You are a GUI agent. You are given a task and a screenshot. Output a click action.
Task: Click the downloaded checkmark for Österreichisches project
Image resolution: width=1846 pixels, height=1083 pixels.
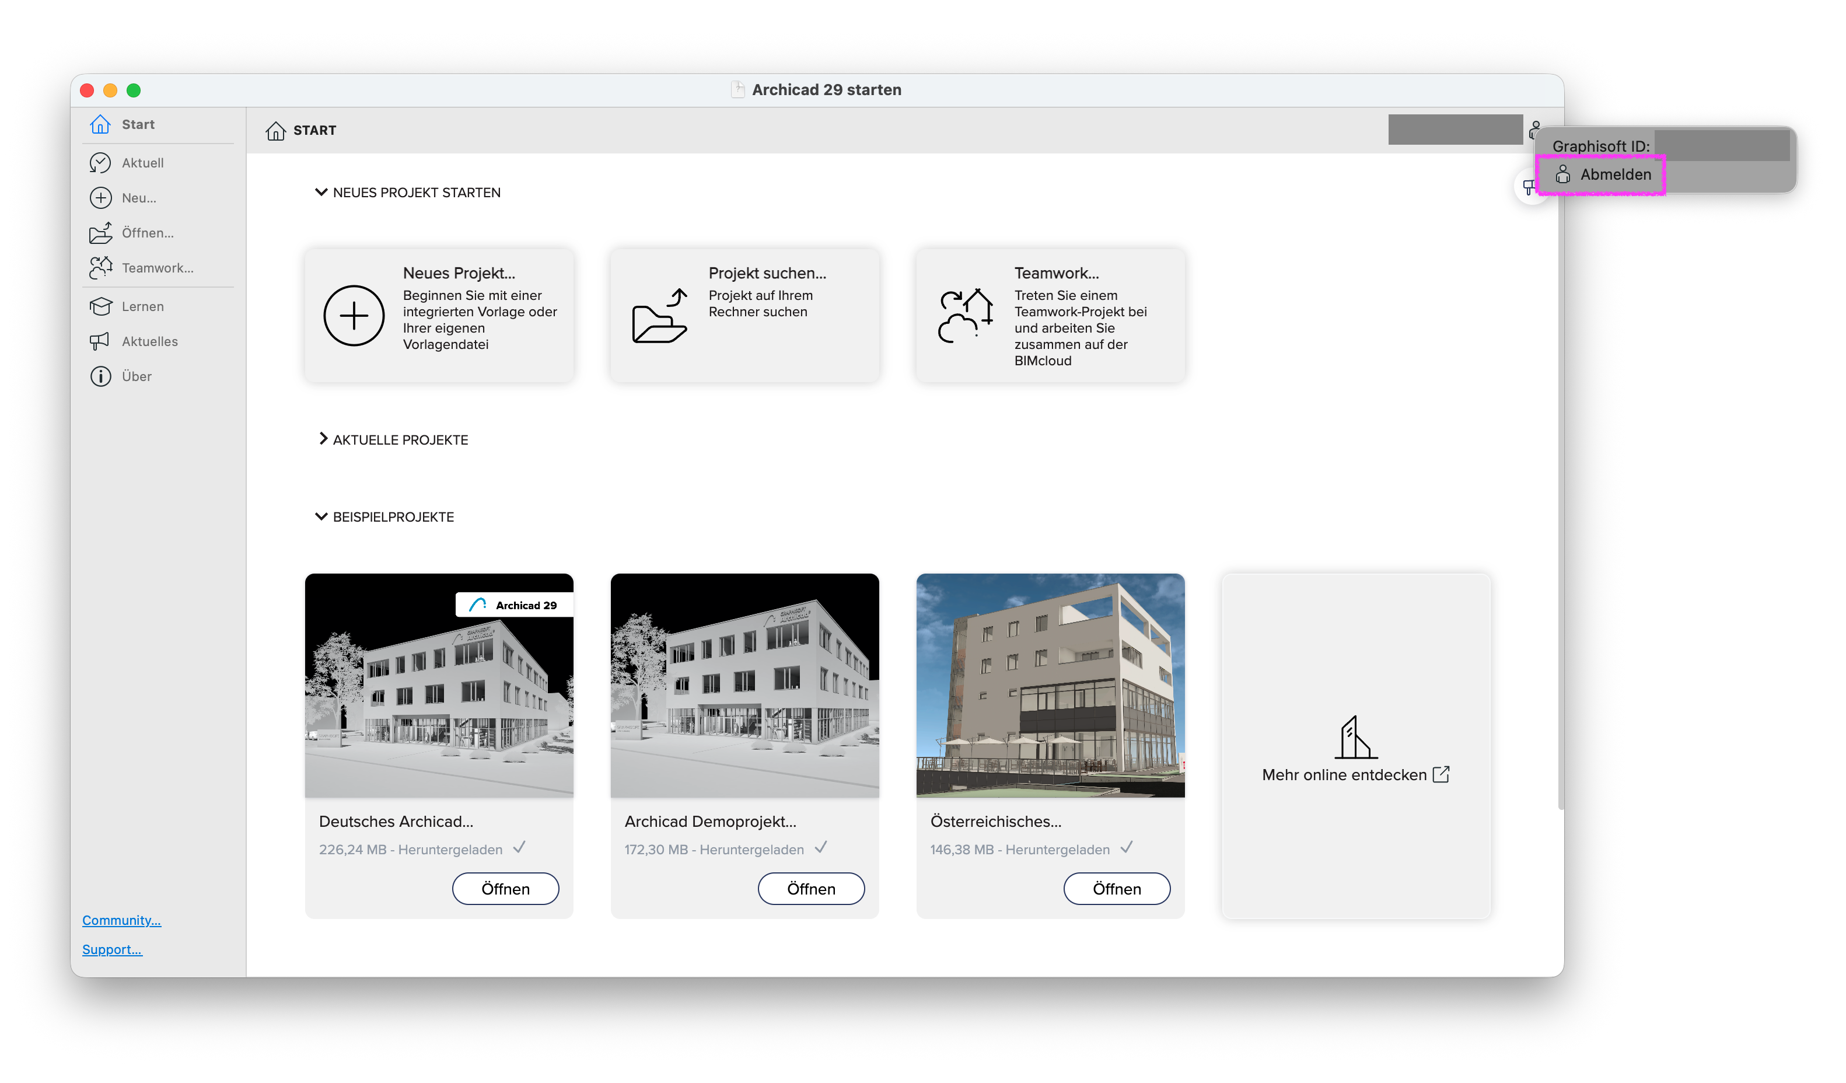1127,848
